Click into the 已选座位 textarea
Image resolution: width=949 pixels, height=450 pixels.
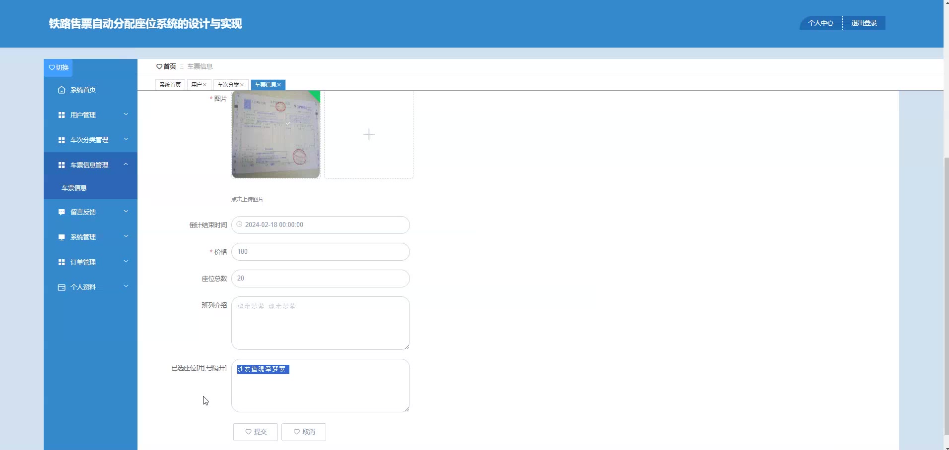(321, 386)
